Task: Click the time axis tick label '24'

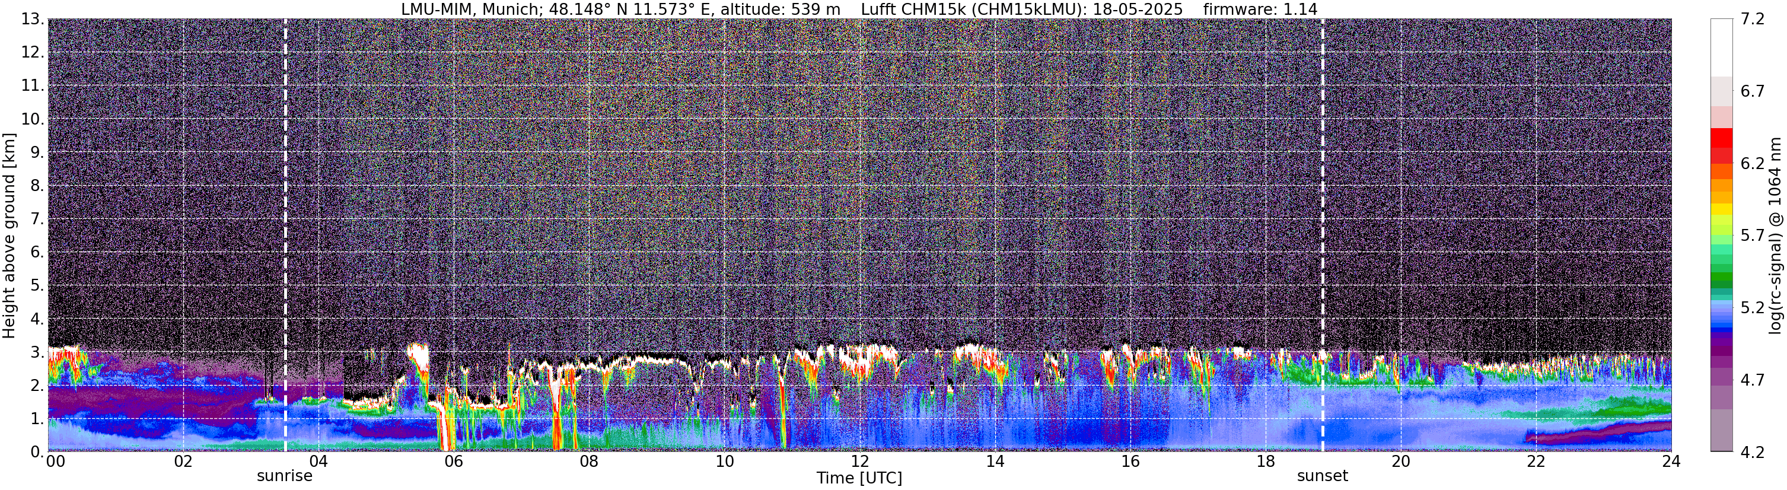Action: 1670,462
